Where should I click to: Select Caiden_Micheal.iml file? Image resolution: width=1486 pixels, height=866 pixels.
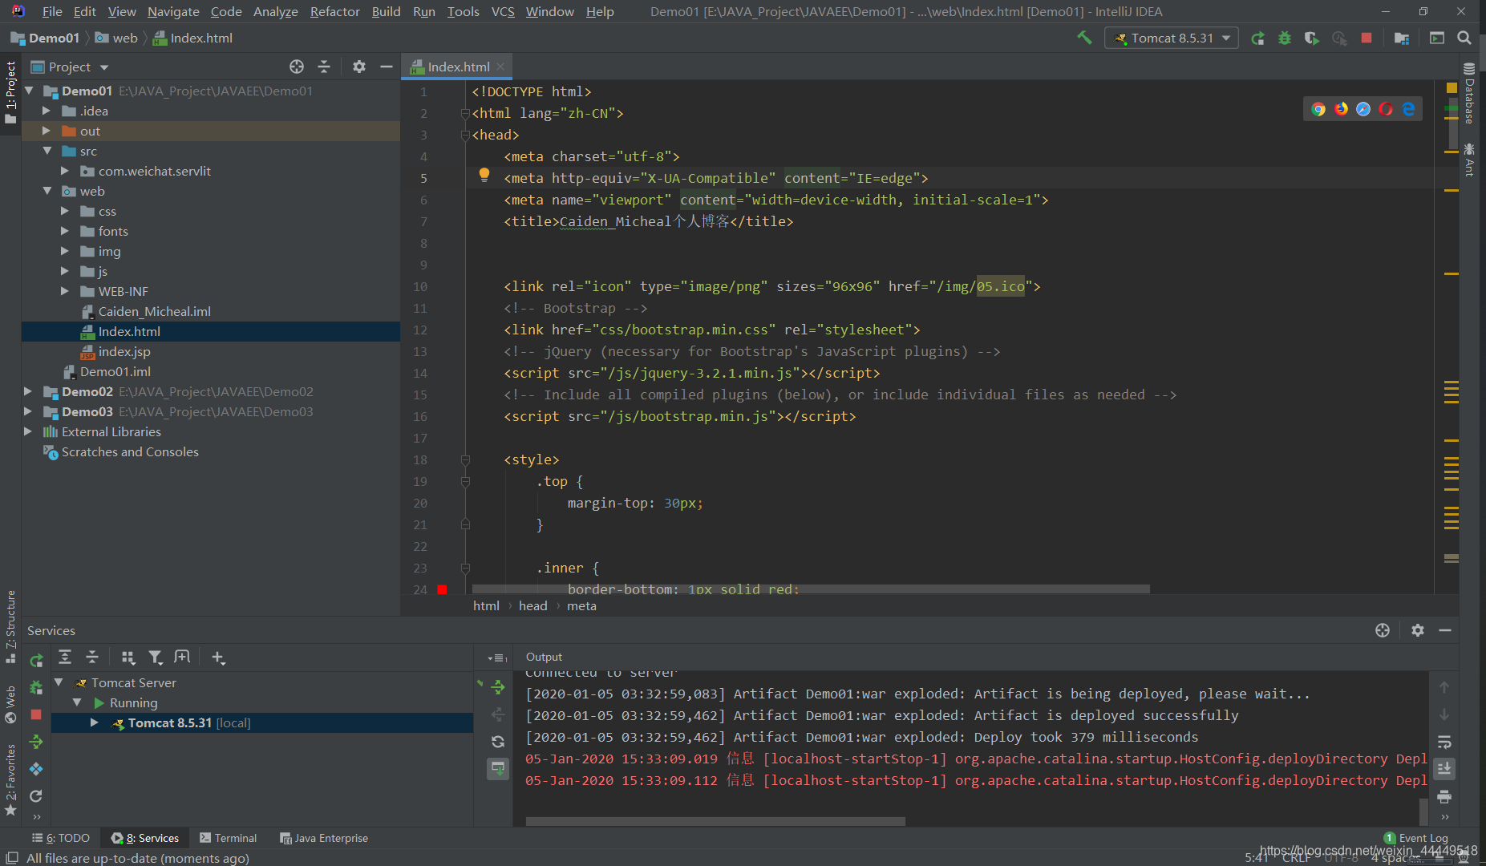[154, 311]
